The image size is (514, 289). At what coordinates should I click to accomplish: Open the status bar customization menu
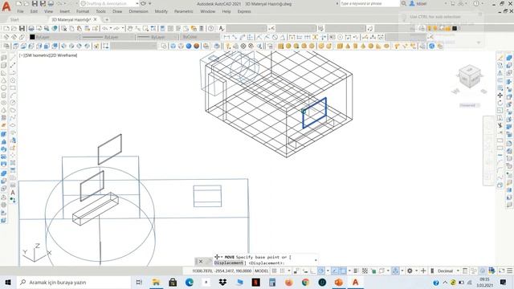[509, 271]
